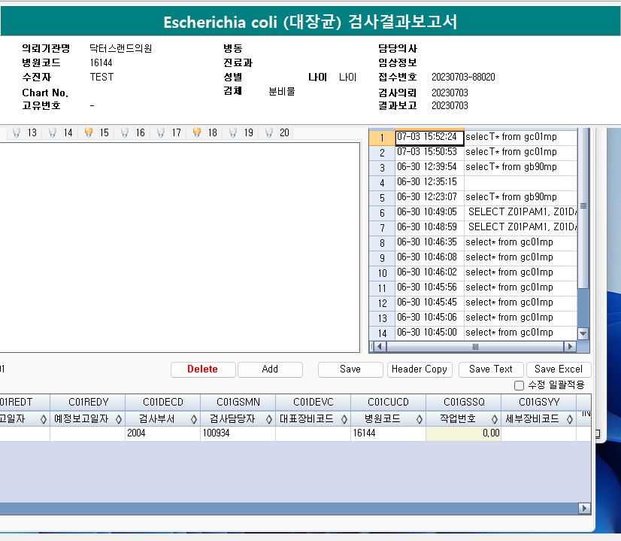This screenshot has height=541, width=621.
Task: Open the sort arrow on 검사부서 column
Action: pos(194,419)
